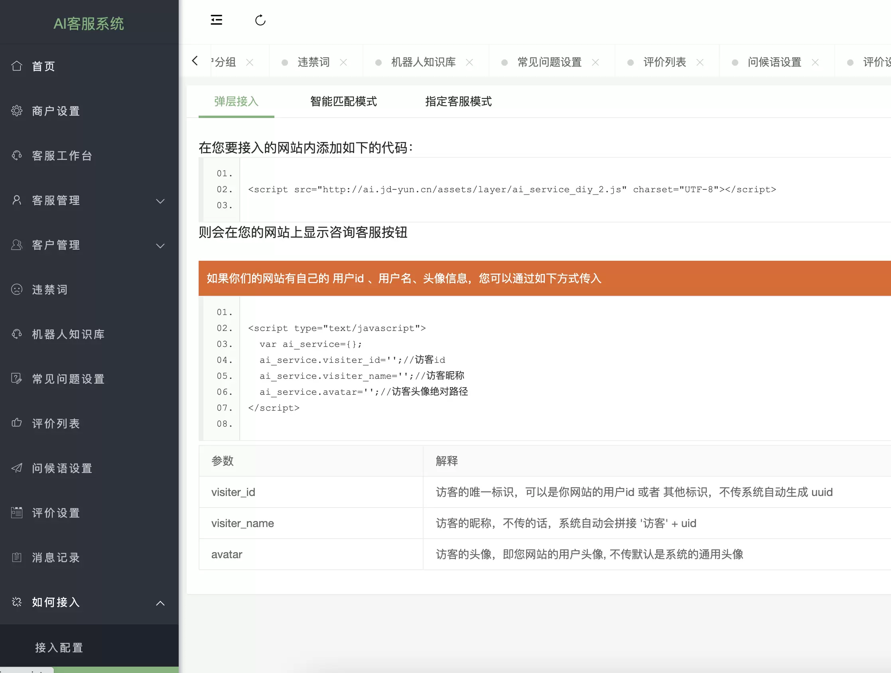Close the 分组 tab

pos(250,63)
